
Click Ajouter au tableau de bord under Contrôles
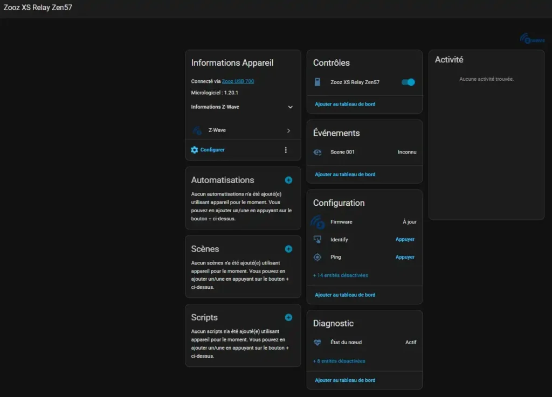[345, 104]
